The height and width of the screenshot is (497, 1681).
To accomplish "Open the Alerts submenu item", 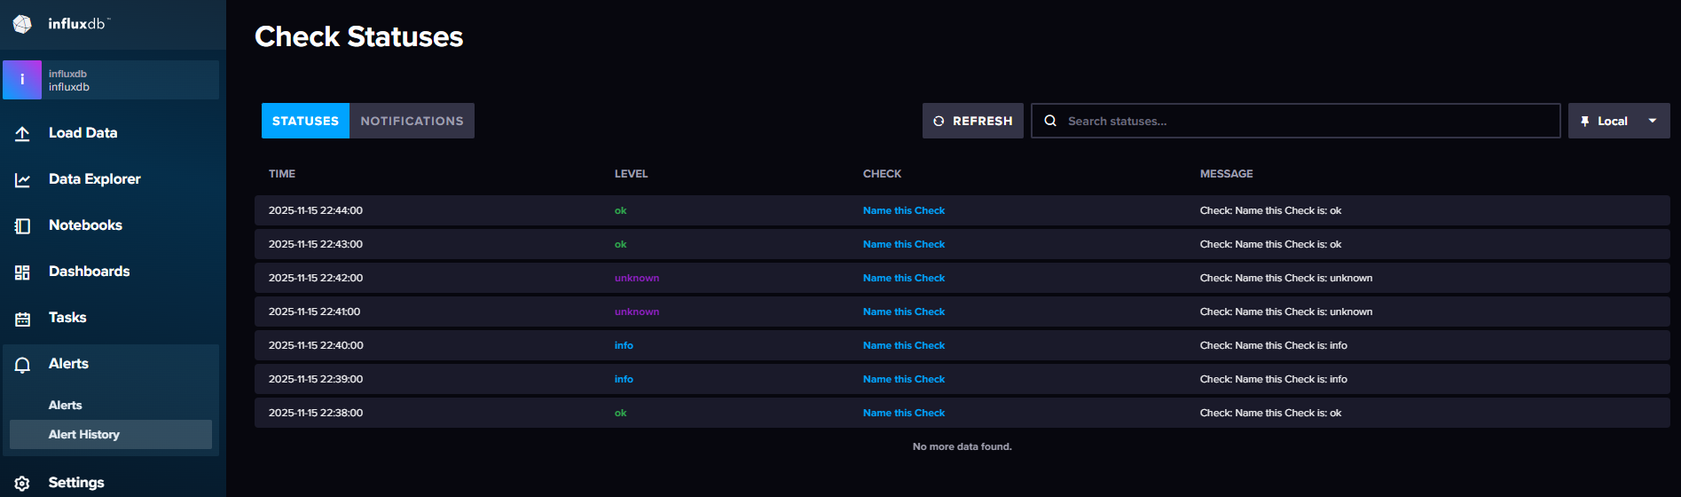I will [x=66, y=405].
